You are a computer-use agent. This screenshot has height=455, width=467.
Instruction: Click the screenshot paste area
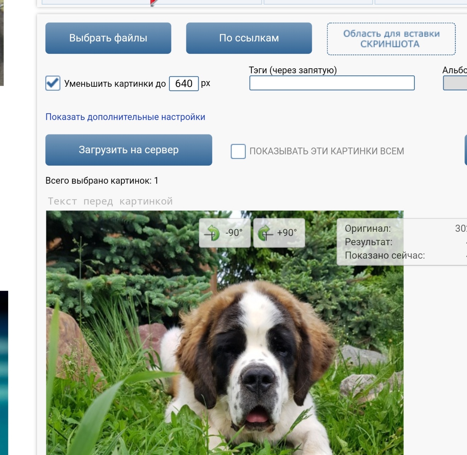click(391, 39)
